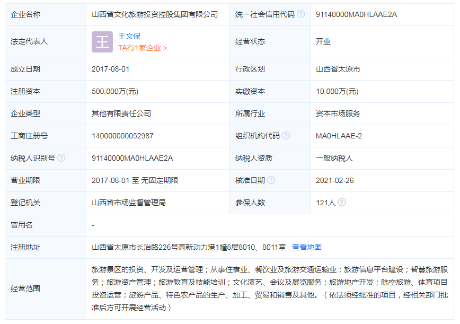Click unified credit code value 91140000MA0HLAAE2A
The height and width of the screenshot is (324, 460).
[x=356, y=14]
